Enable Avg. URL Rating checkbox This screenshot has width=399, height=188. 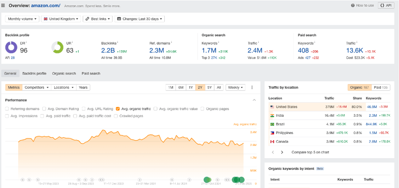coord(84,109)
